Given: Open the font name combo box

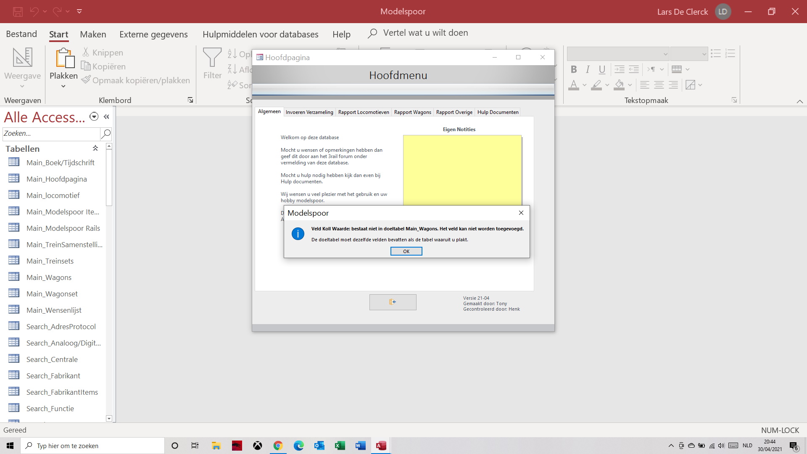Looking at the screenshot, I should coord(618,54).
